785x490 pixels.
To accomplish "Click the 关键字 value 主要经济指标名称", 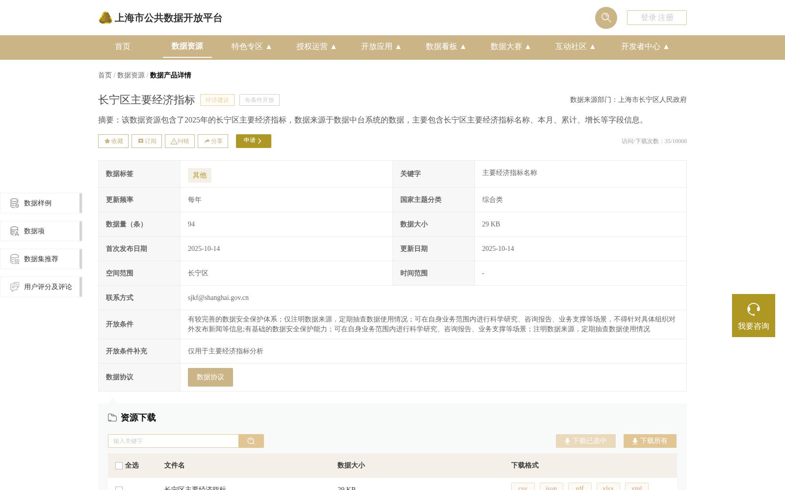I will [x=510, y=173].
